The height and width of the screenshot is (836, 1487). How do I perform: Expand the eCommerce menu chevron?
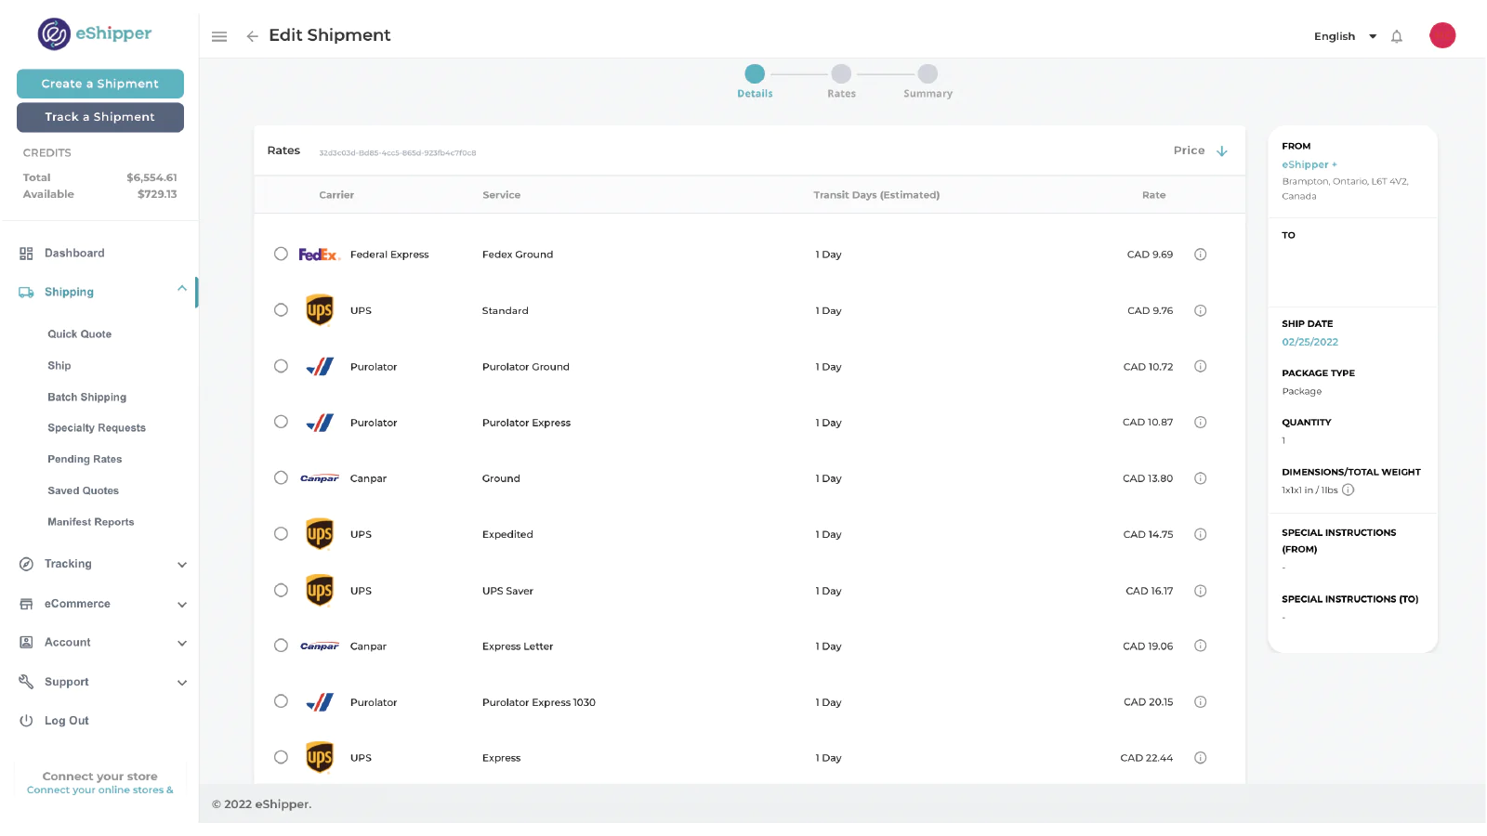[182, 605]
